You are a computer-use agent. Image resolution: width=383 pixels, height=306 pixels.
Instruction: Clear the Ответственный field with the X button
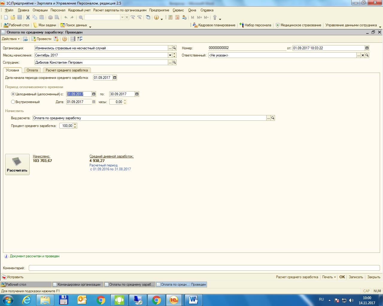pyautogui.click(x=363, y=55)
